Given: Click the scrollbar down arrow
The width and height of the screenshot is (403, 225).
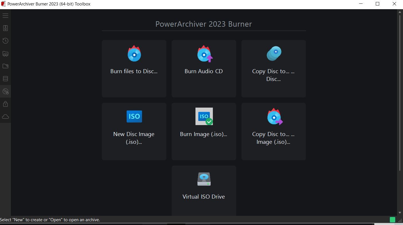Looking at the screenshot, I should [x=400, y=213].
